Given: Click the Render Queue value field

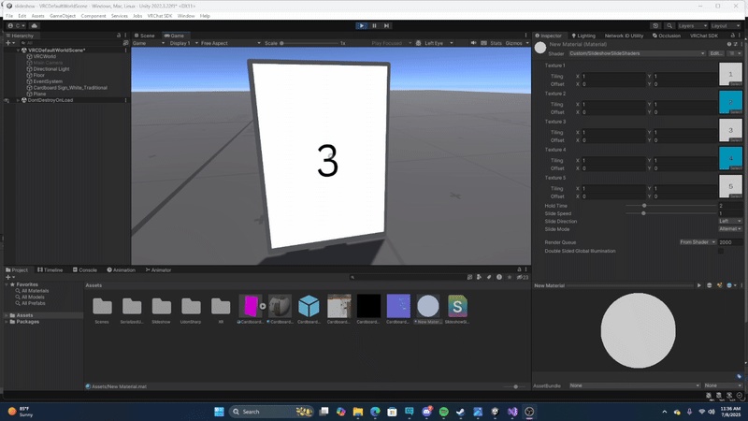Looking at the screenshot, I should coord(730,242).
